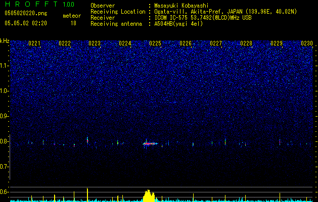Click the 0229 time marker
Screen dimensions: 318x202
pos(277,43)
